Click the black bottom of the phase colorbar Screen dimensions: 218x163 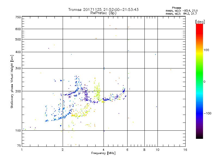[x=199, y=137]
